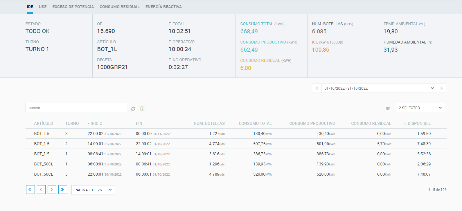Sort by CONSUMO TOTAL column header

tap(255, 123)
